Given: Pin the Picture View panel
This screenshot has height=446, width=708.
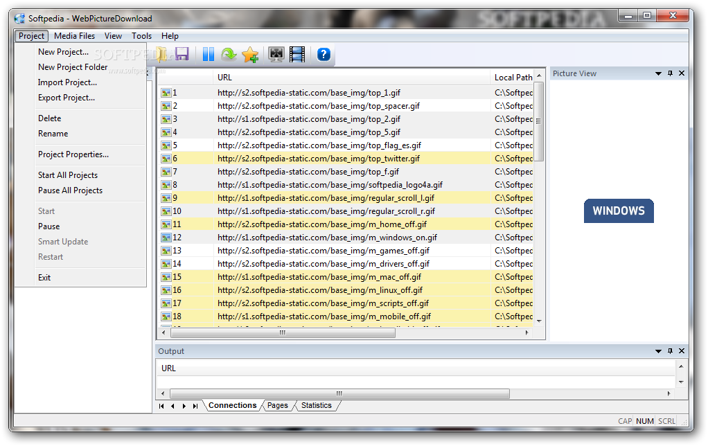Looking at the screenshot, I should [x=670, y=73].
